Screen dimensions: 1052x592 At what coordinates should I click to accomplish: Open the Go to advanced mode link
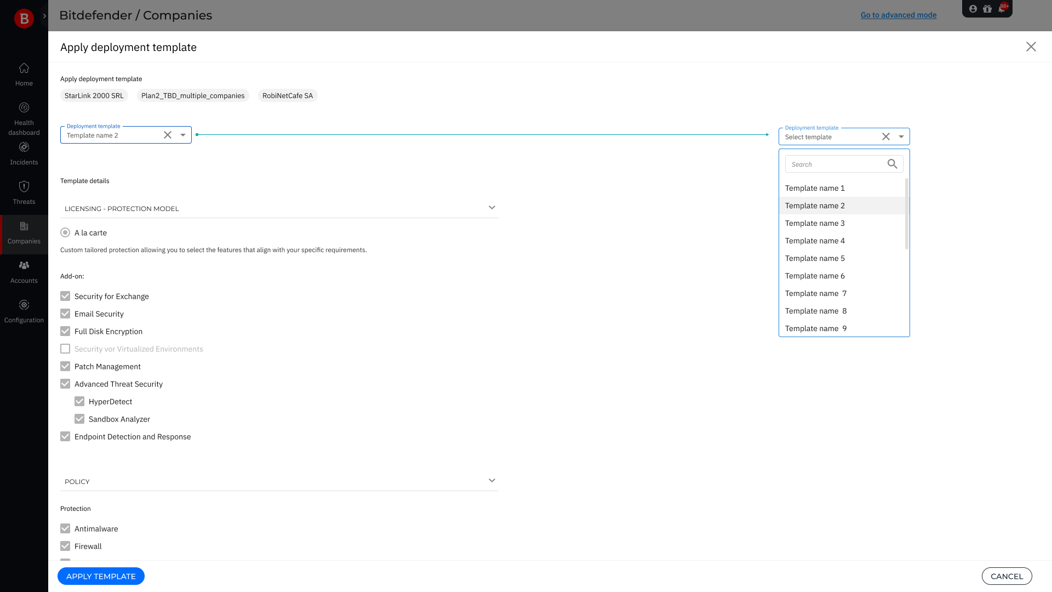click(x=899, y=15)
